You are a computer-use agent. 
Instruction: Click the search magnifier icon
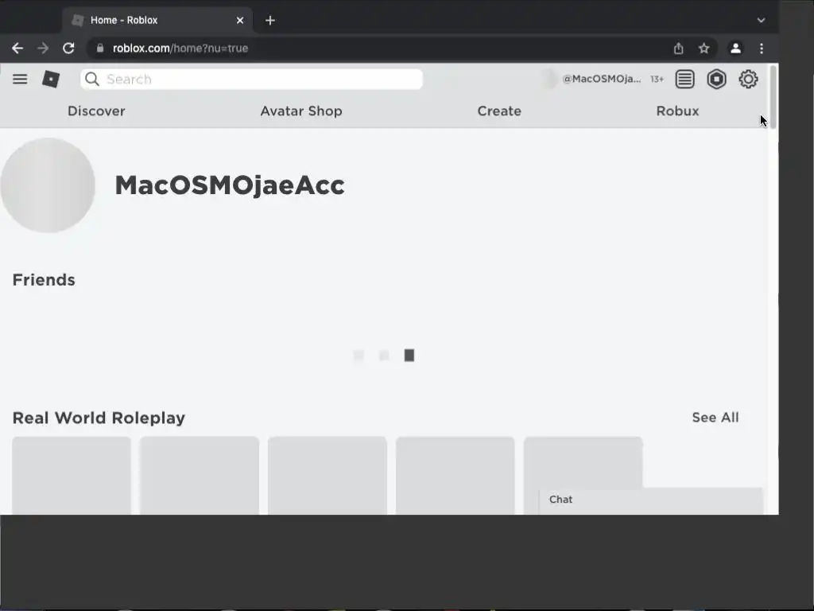92,79
